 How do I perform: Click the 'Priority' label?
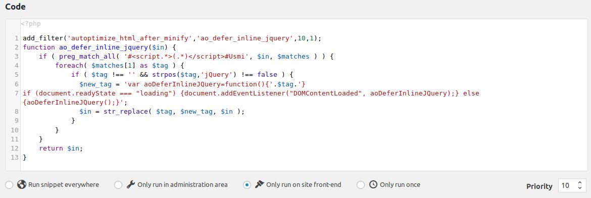pos(539,186)
